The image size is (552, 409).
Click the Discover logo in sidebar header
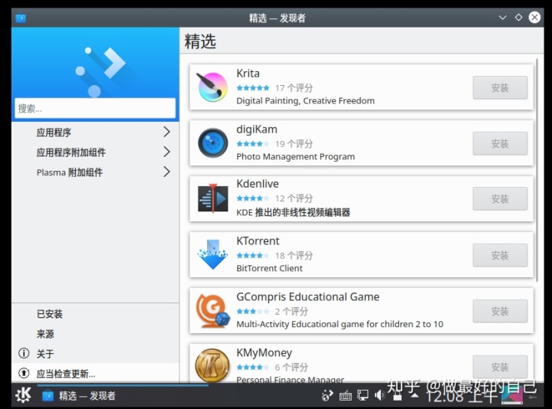tap(100, 72)
